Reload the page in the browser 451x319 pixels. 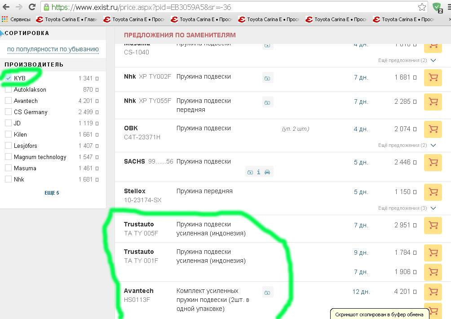32,7
